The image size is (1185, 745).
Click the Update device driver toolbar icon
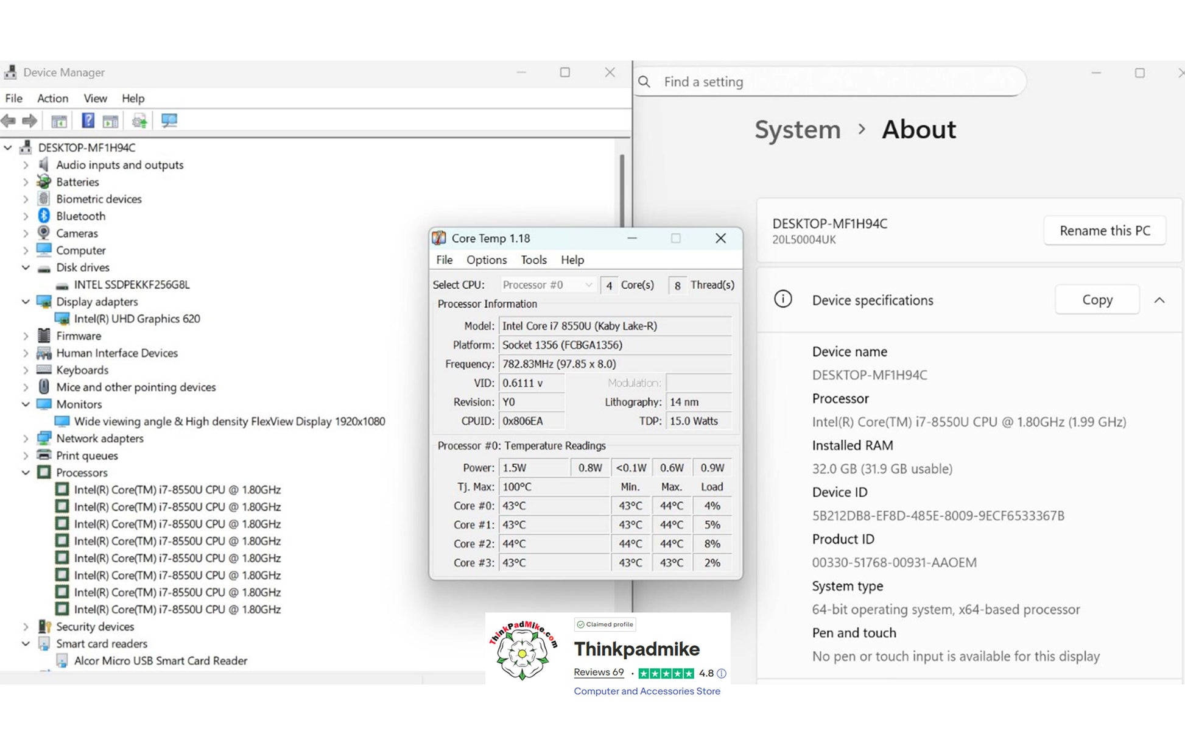coord(139,121)
